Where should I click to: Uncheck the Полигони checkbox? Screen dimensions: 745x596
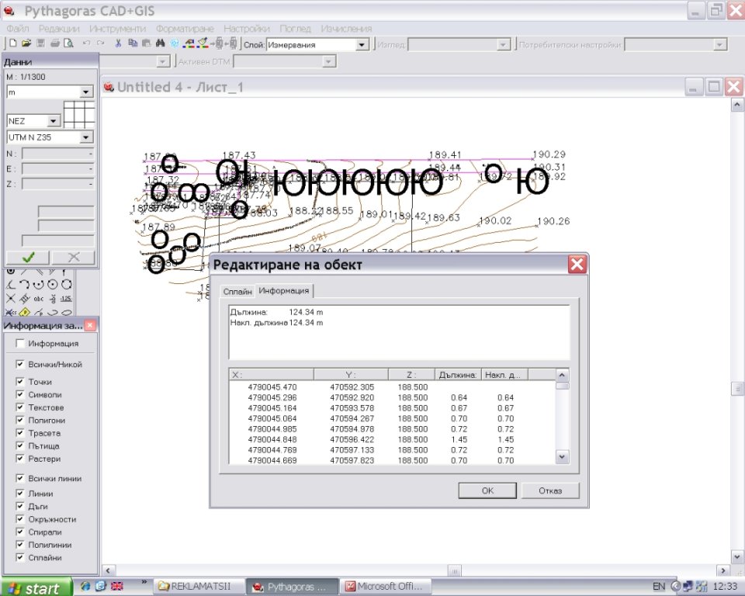19,421
